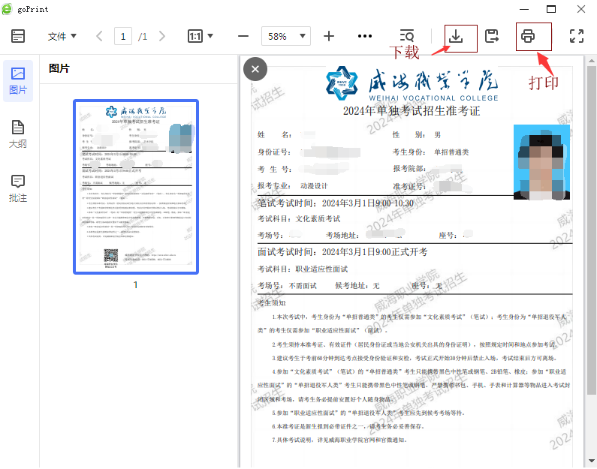
Task: Expand the 1:1 fit mode dropdown
Action: pos(201,36)
